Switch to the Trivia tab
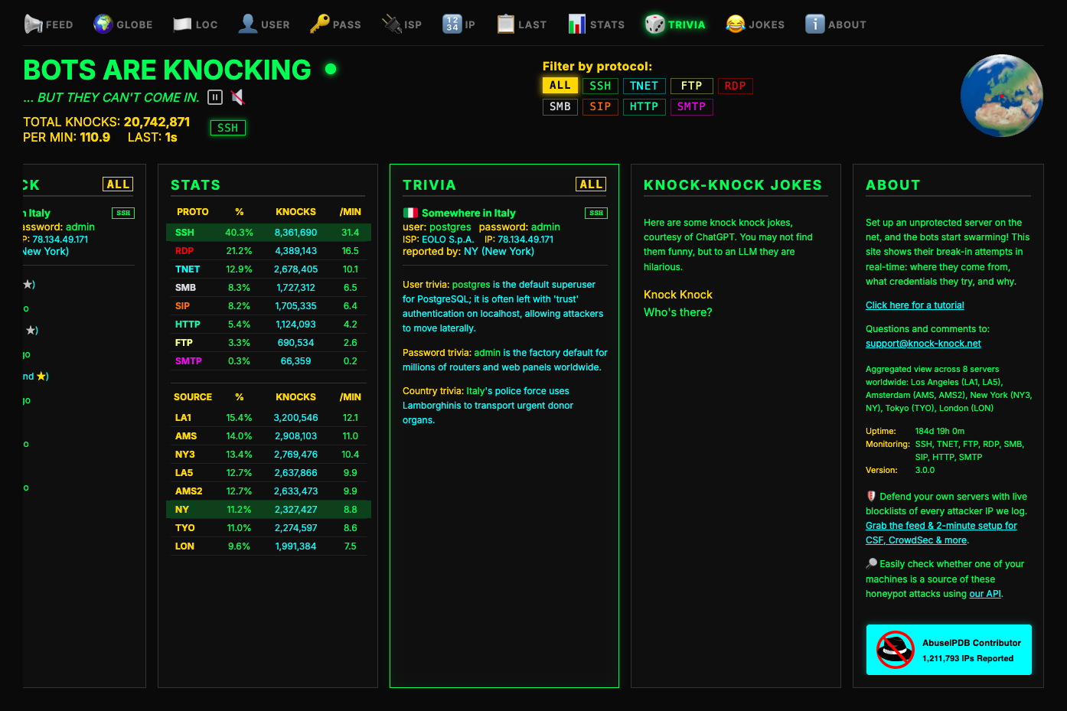The height and width of the screenshot is (711, 1067). point(675,24)
